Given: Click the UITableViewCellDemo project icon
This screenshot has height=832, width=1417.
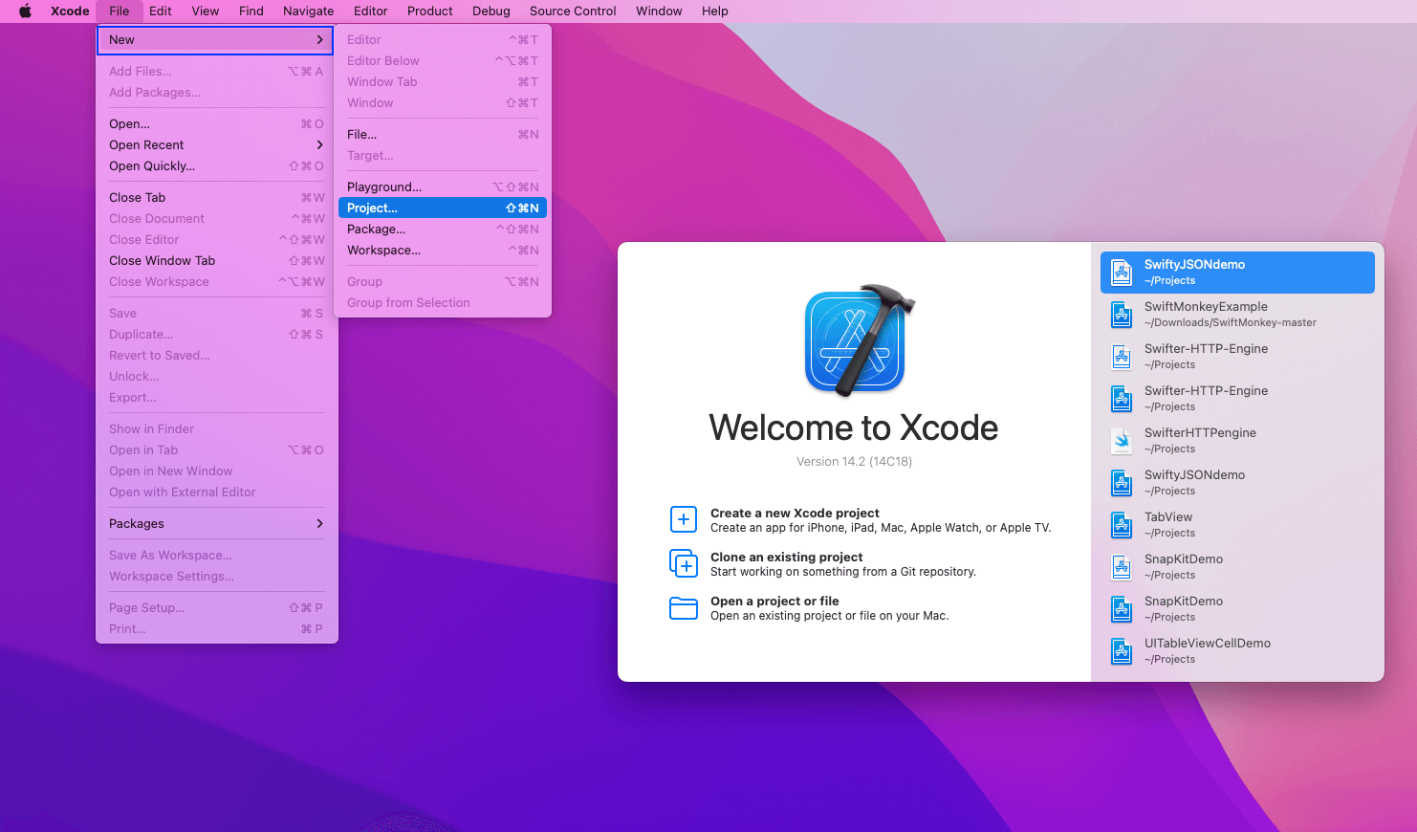Looking at the screenshot, I should tap(1121, 651).
